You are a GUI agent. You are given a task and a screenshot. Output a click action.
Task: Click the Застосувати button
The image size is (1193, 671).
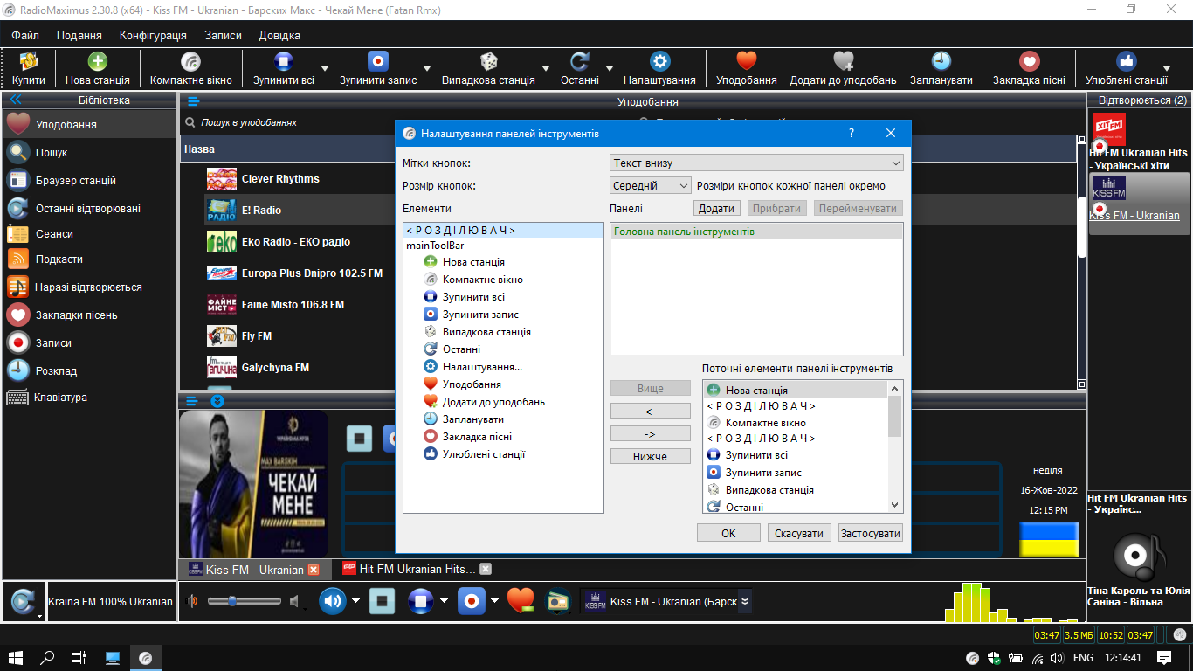pos(870,533)
